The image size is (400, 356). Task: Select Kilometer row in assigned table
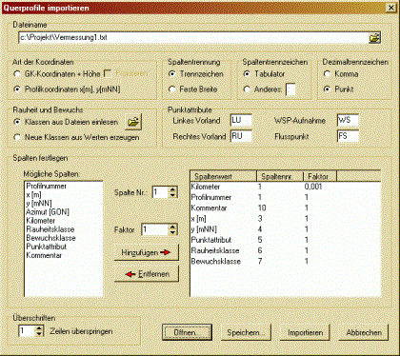click(285, 187)
